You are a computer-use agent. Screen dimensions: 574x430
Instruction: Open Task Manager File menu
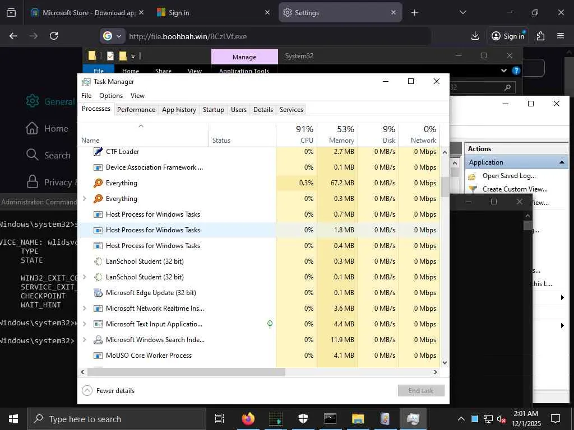point(86,95)
